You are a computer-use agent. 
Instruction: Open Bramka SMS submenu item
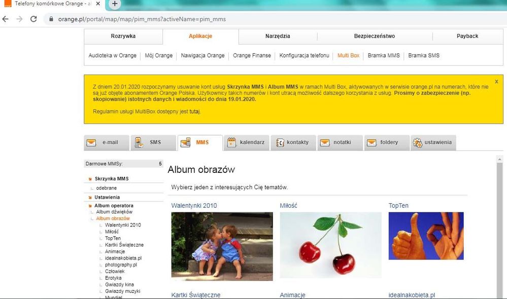point(424,56)
